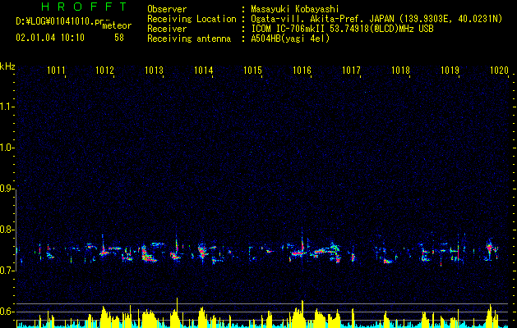Click the Observer label

pyautogui.click(x=167, y=9)
